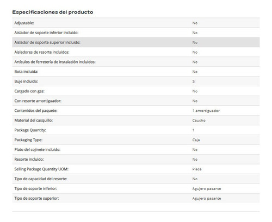This screenshot has width=272, height=222.
Task: Click the Caja packaging type value
Action: [x=196, y=140]
